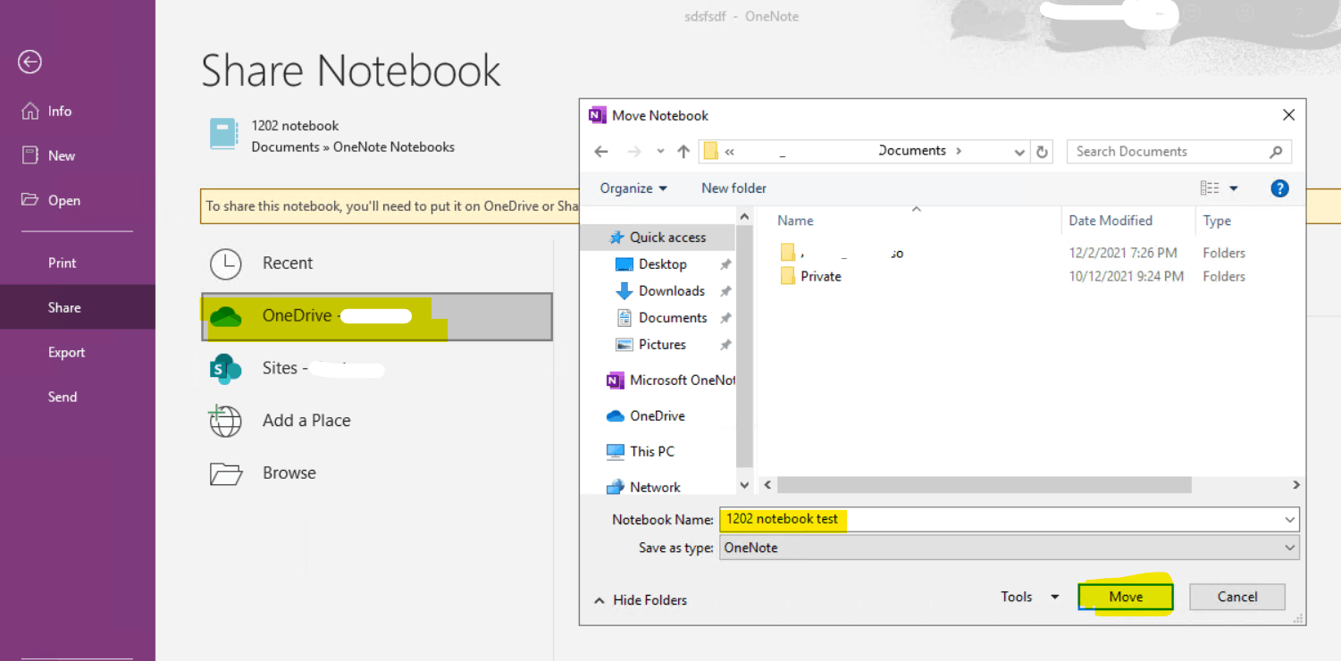Viewport: 1341px width, 661px height.
Task: Click the Move button
Action: coord(1126,597)
